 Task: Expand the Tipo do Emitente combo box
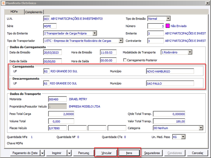pyautogui.click(x=95, y=33)
